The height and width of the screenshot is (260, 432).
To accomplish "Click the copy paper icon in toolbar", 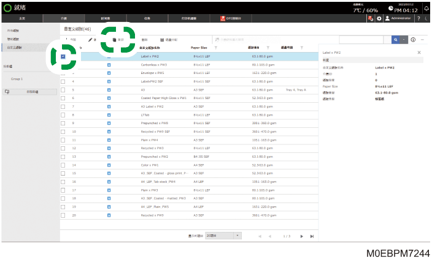I will pyautogui.click(x=114, y=40).
